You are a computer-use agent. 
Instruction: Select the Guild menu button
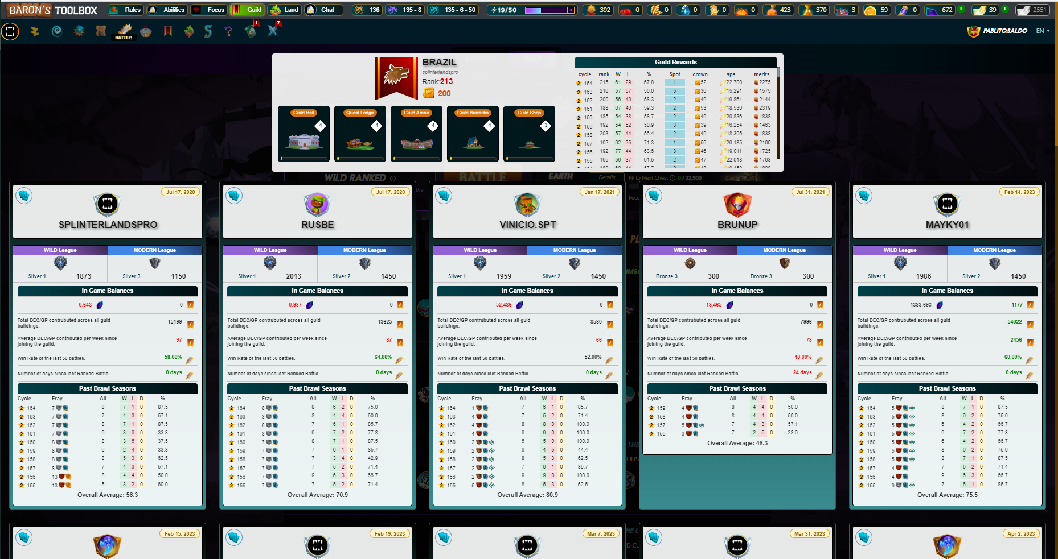tap(247, 10)
